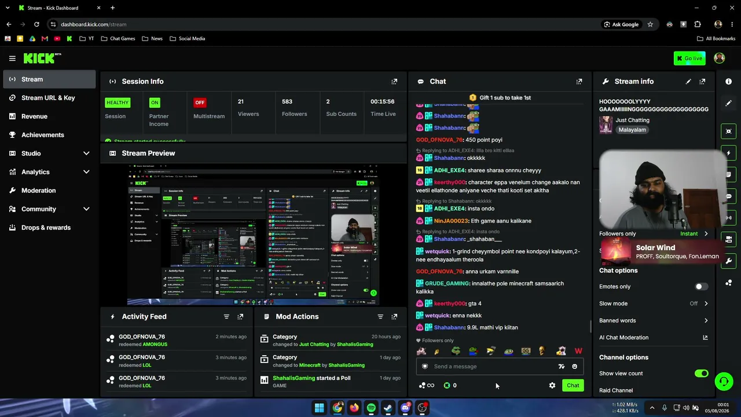Screen dimensions: 741x417
Task: Select the Stream sidebar item
Action: click(49, 79)
